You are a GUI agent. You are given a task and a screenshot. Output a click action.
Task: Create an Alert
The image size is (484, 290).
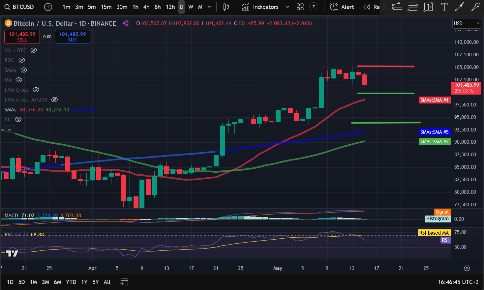click(342, 7)
